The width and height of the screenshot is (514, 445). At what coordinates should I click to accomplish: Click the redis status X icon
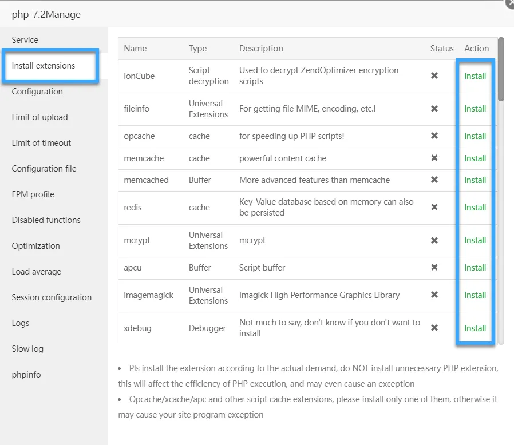coord(434,207)
